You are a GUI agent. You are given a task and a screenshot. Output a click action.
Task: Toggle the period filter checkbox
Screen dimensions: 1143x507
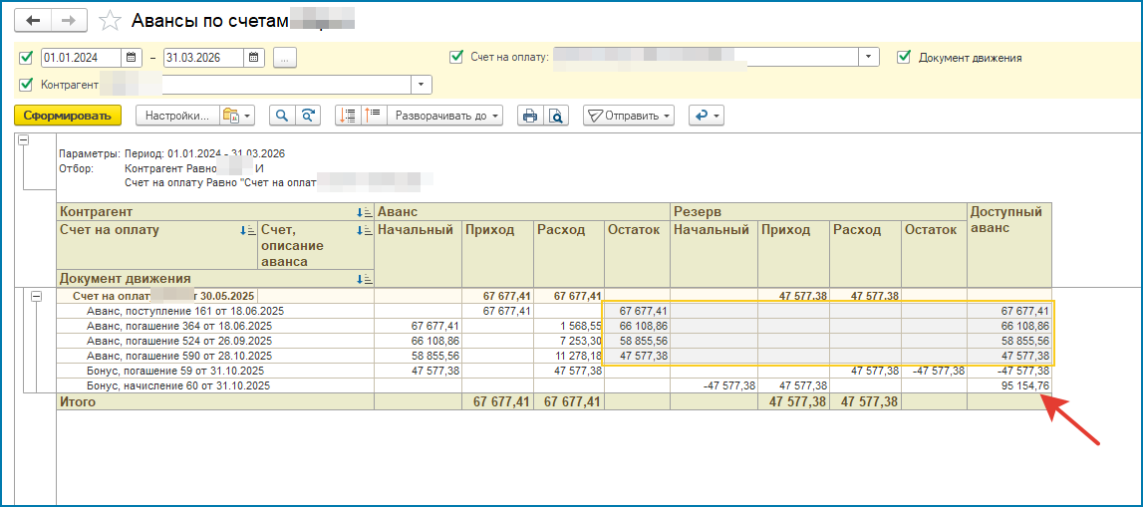point(26,58)
